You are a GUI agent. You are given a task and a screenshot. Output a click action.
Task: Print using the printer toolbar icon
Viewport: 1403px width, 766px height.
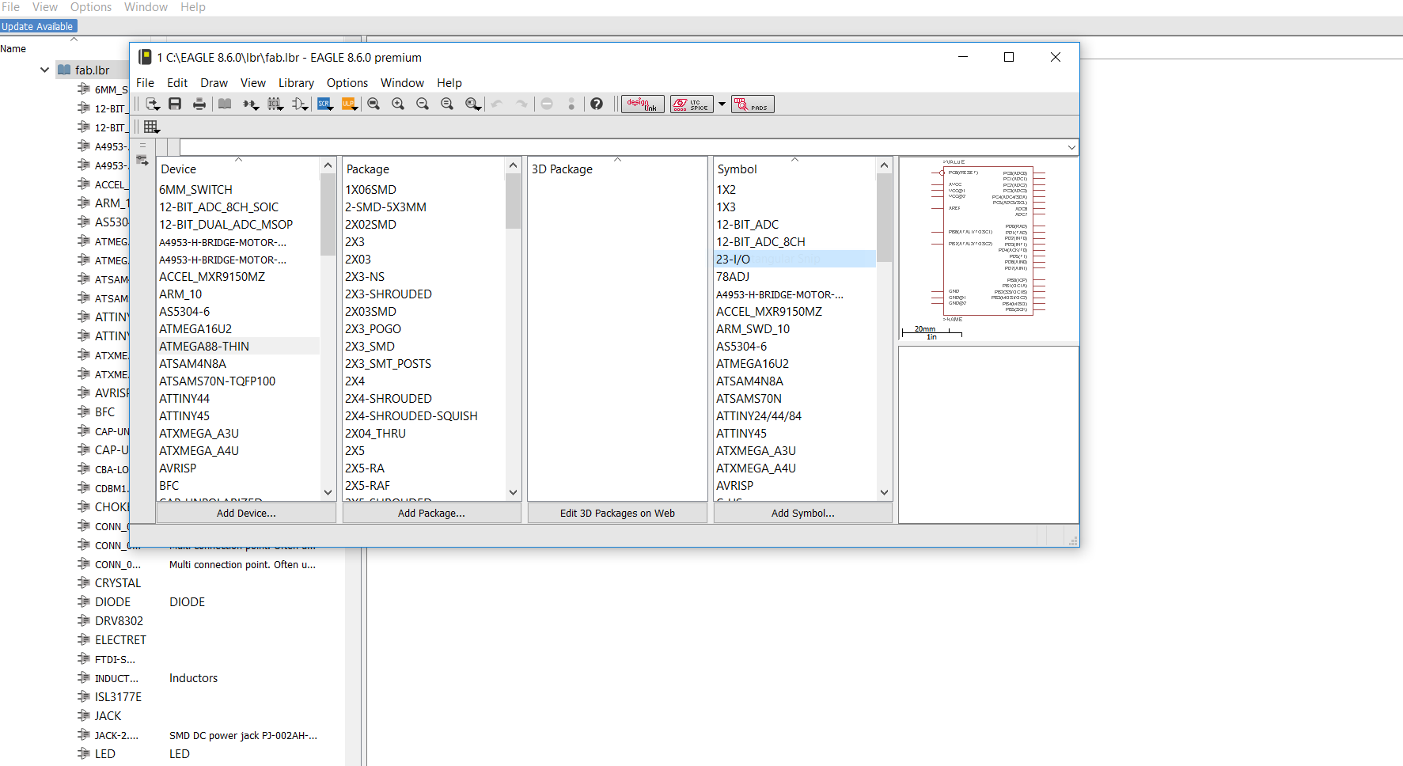click(x=199, y=104)
